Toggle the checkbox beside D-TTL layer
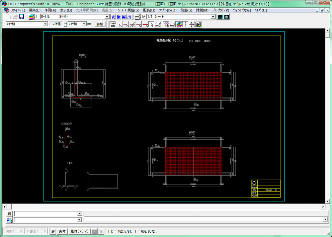332x237 pixels. [38, 17]
